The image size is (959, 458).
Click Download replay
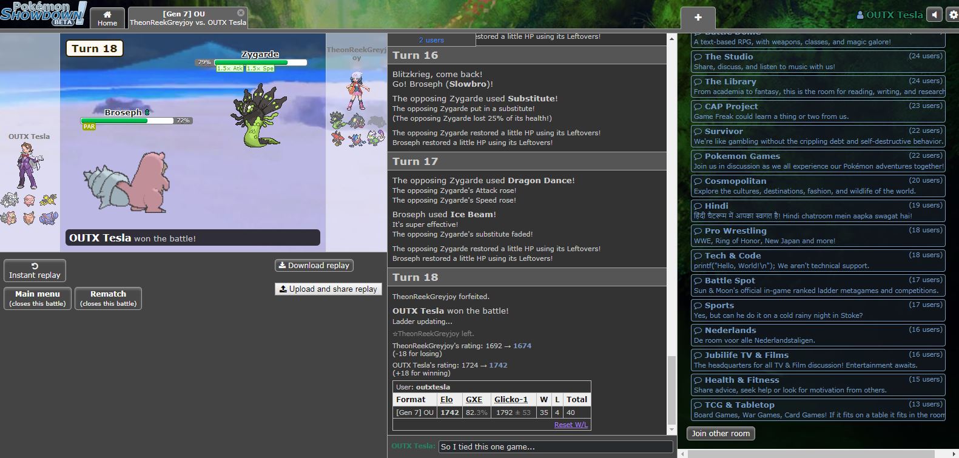pos(314,266)
